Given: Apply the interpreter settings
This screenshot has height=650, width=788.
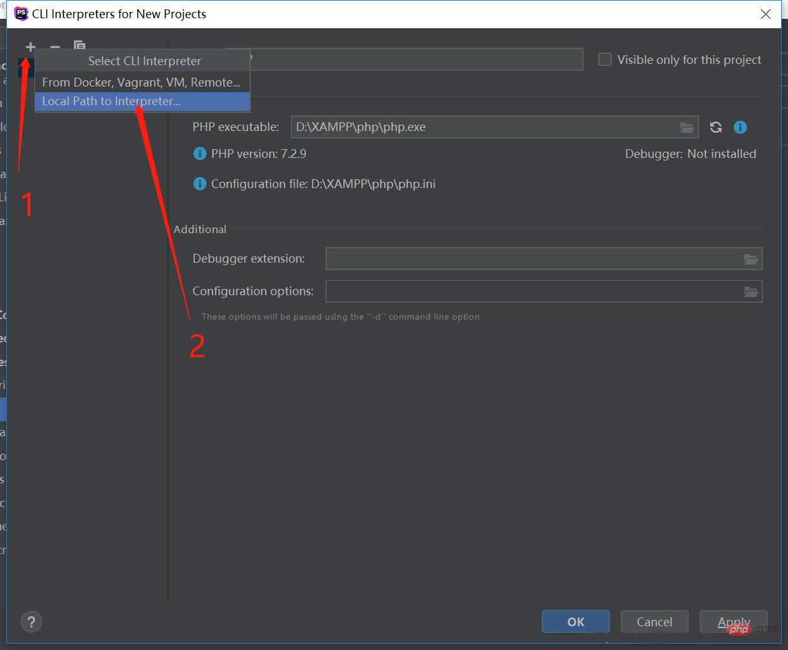Looking at the screenshot, I should (x=733, y=622).
